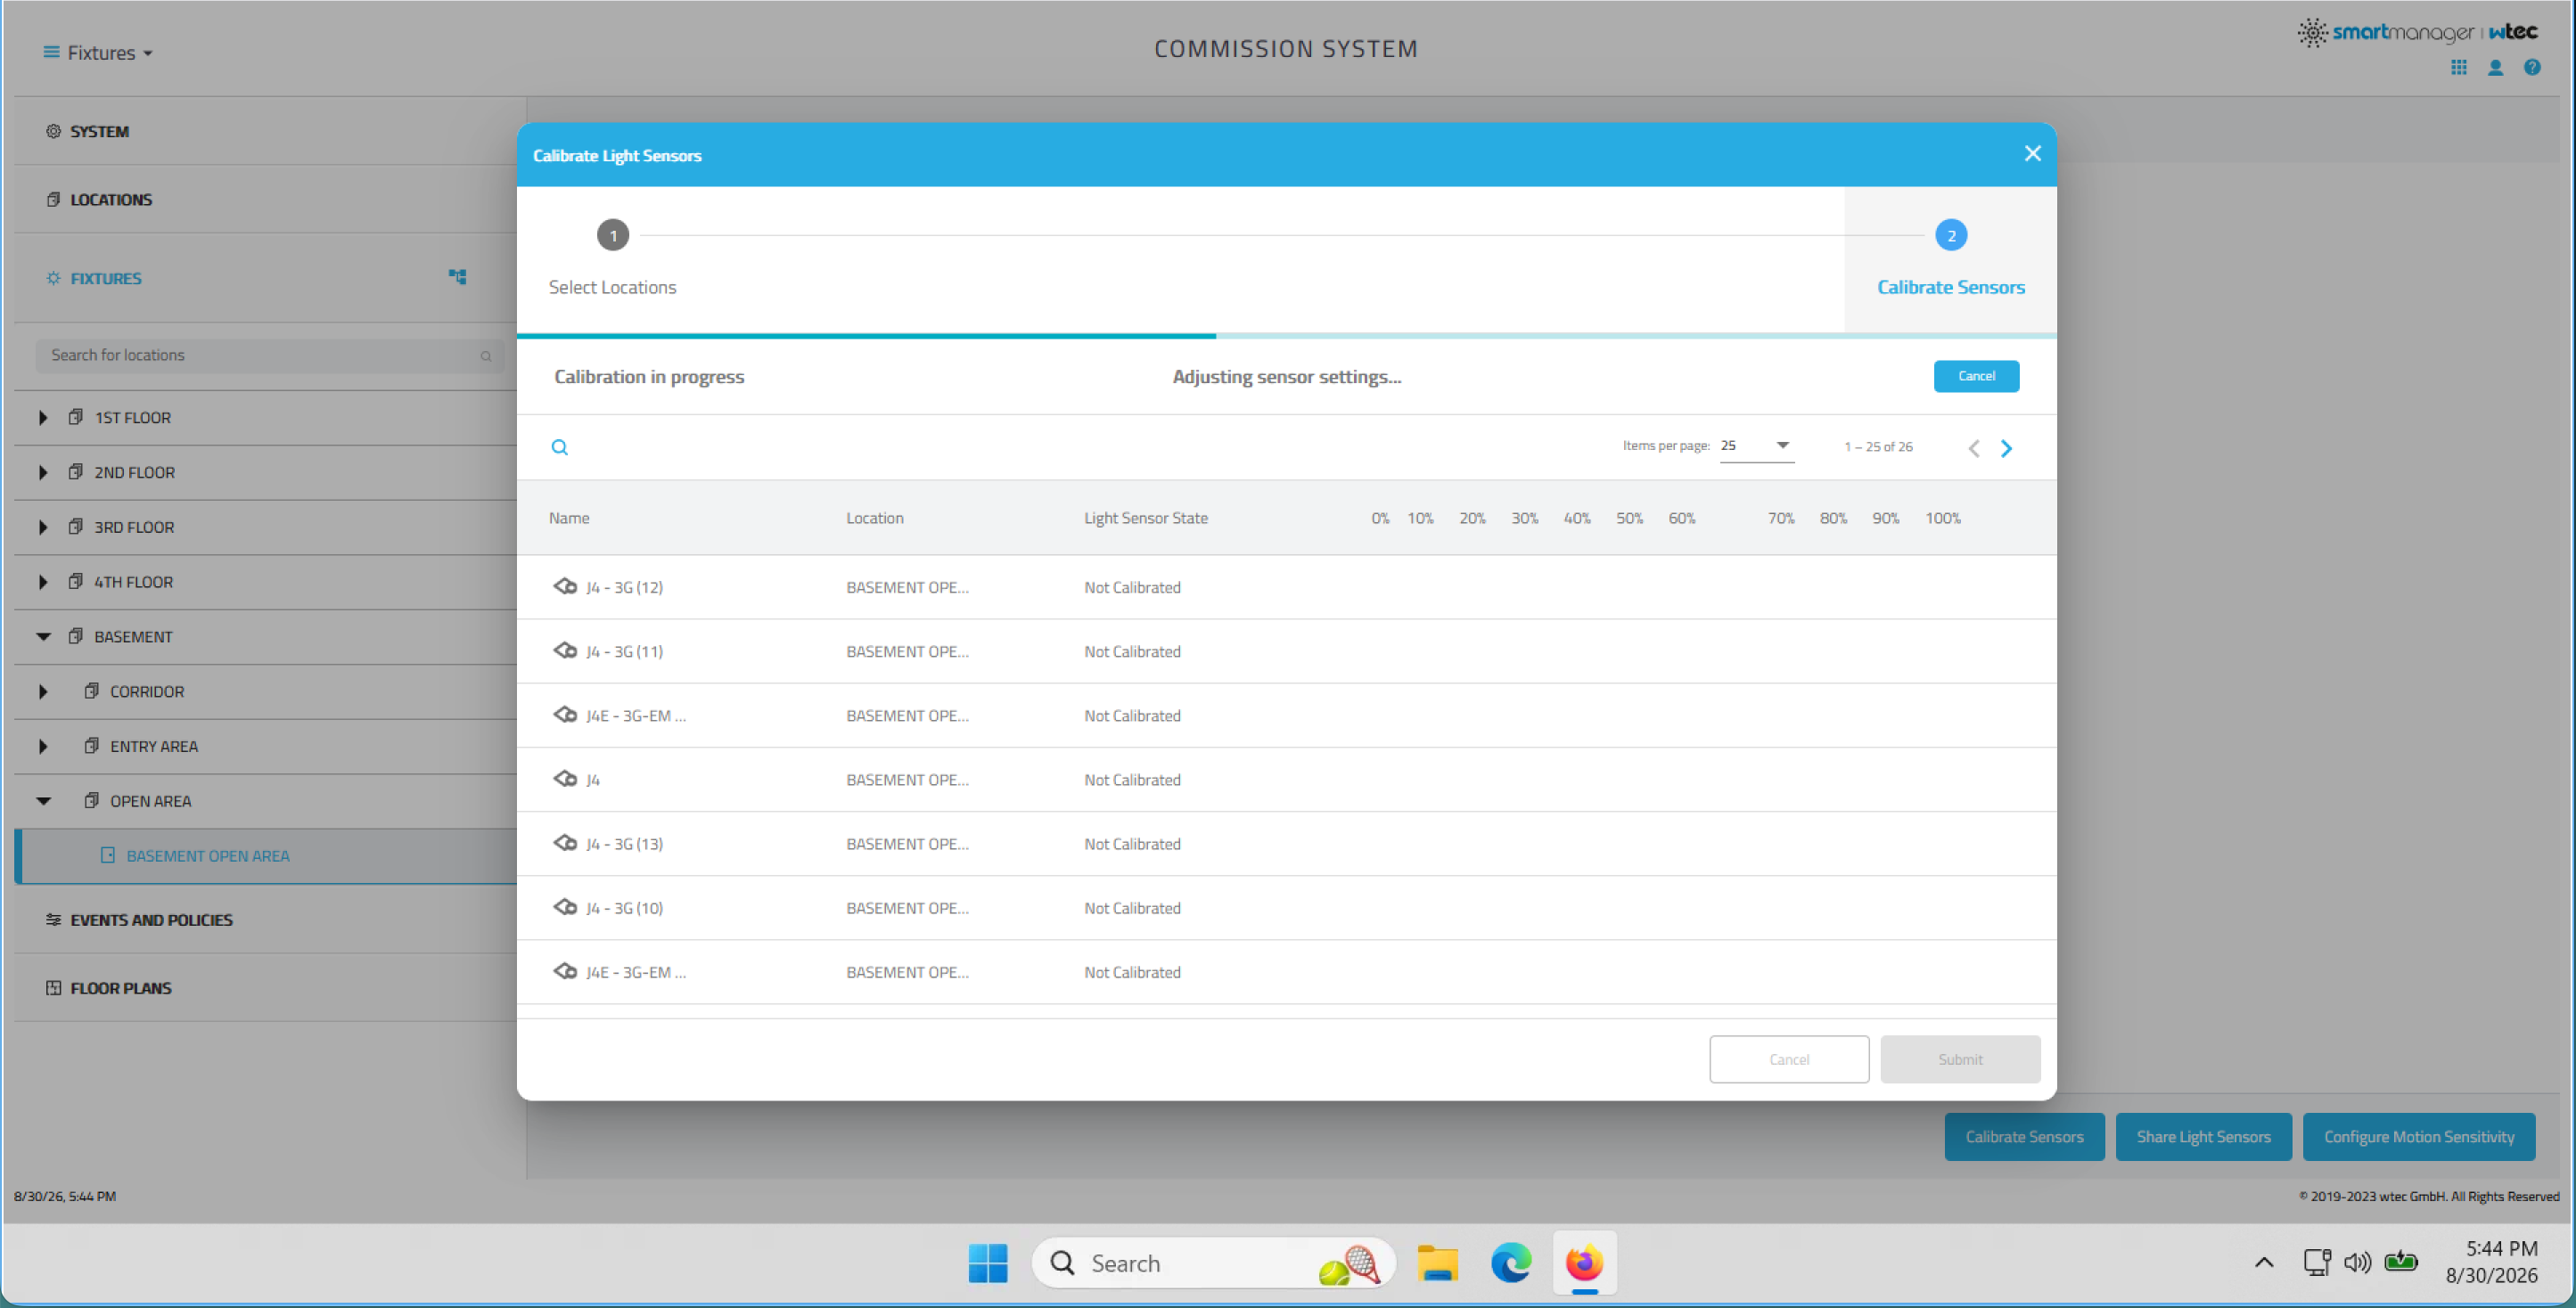Open the user profile icon
This screenshot has width=2576, height=1308.
pyautogui.click(x=2495, y=68)
